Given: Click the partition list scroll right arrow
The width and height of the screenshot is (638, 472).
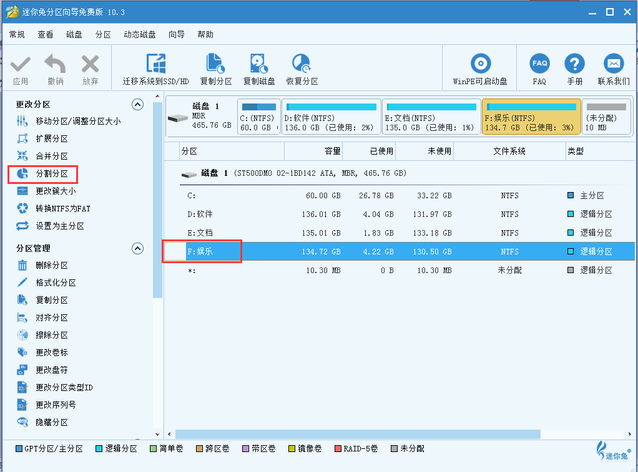Looking at the screenshot, I should coord(630,434).
